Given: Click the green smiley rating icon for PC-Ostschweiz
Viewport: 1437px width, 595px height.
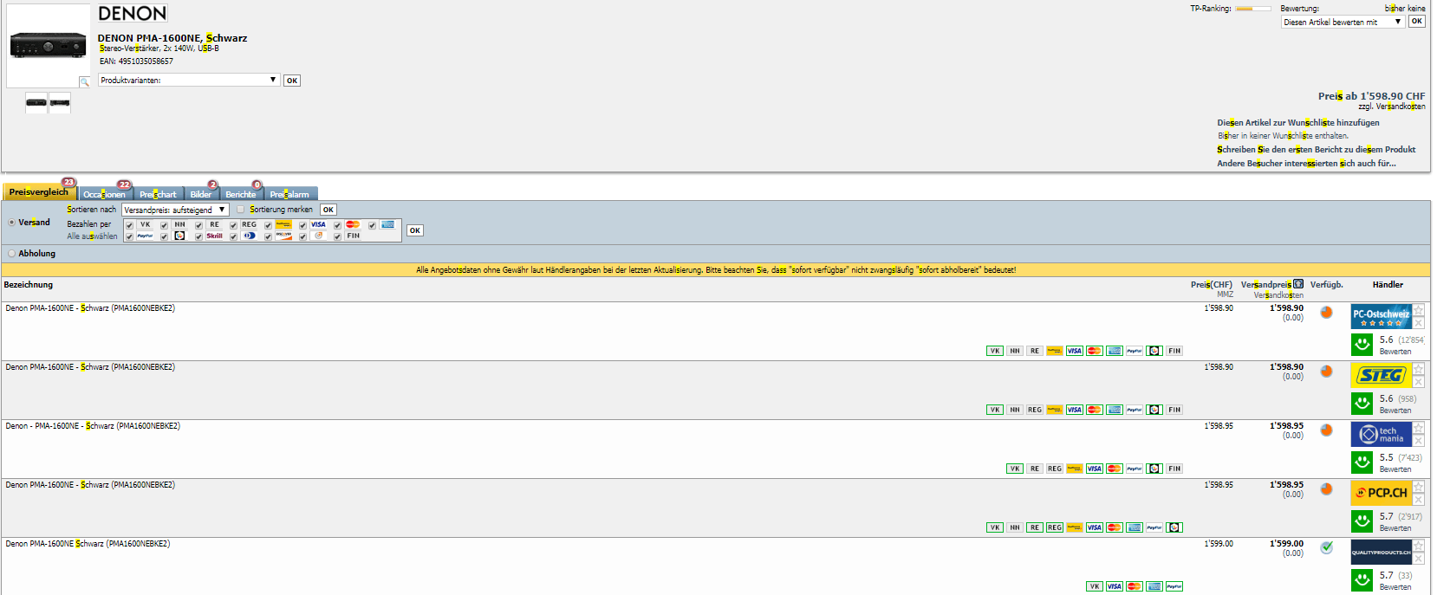Looking at the screenshot, I should [1362, 345].
